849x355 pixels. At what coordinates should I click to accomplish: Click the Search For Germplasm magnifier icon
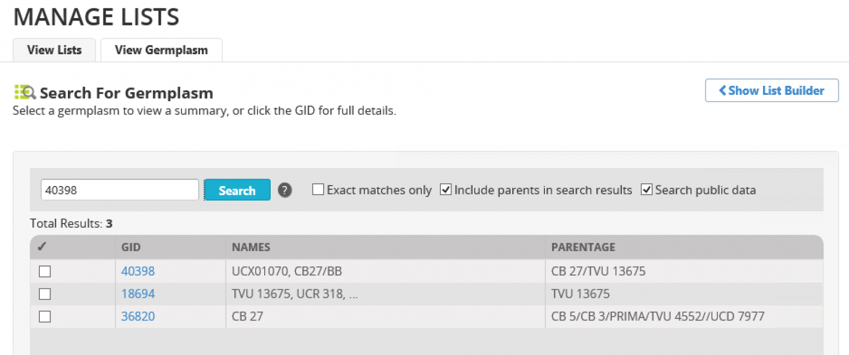pos(25,92)
